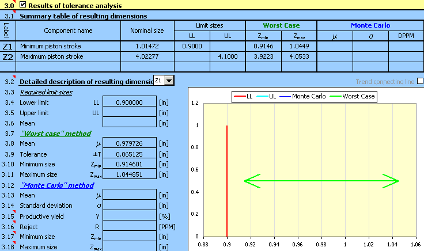Click the Worst Case legend entry in chart
Image resolution: width=424 pixels, height=251 pixels.
coord(353,96)
